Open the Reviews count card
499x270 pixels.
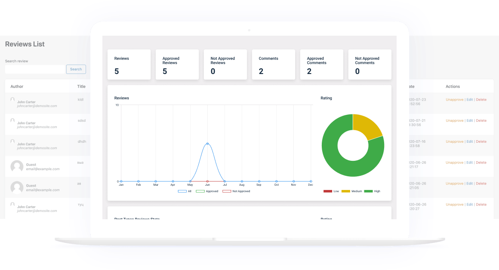point(129,64)
